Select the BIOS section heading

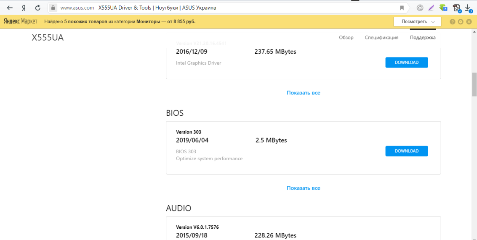175,113
